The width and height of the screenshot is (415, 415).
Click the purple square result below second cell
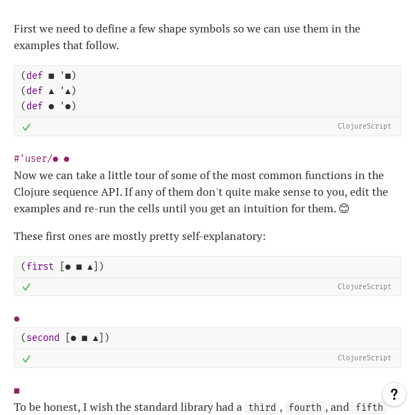click(x=17, y=391)
